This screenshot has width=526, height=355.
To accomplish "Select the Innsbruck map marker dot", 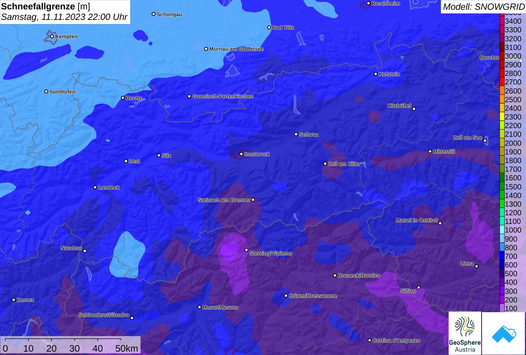I will (241, 154).
